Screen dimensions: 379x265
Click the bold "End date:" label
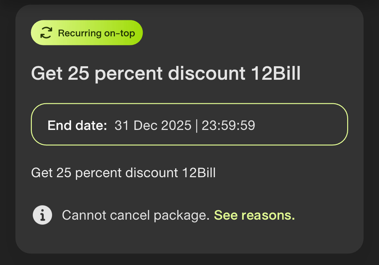[77, 125]
